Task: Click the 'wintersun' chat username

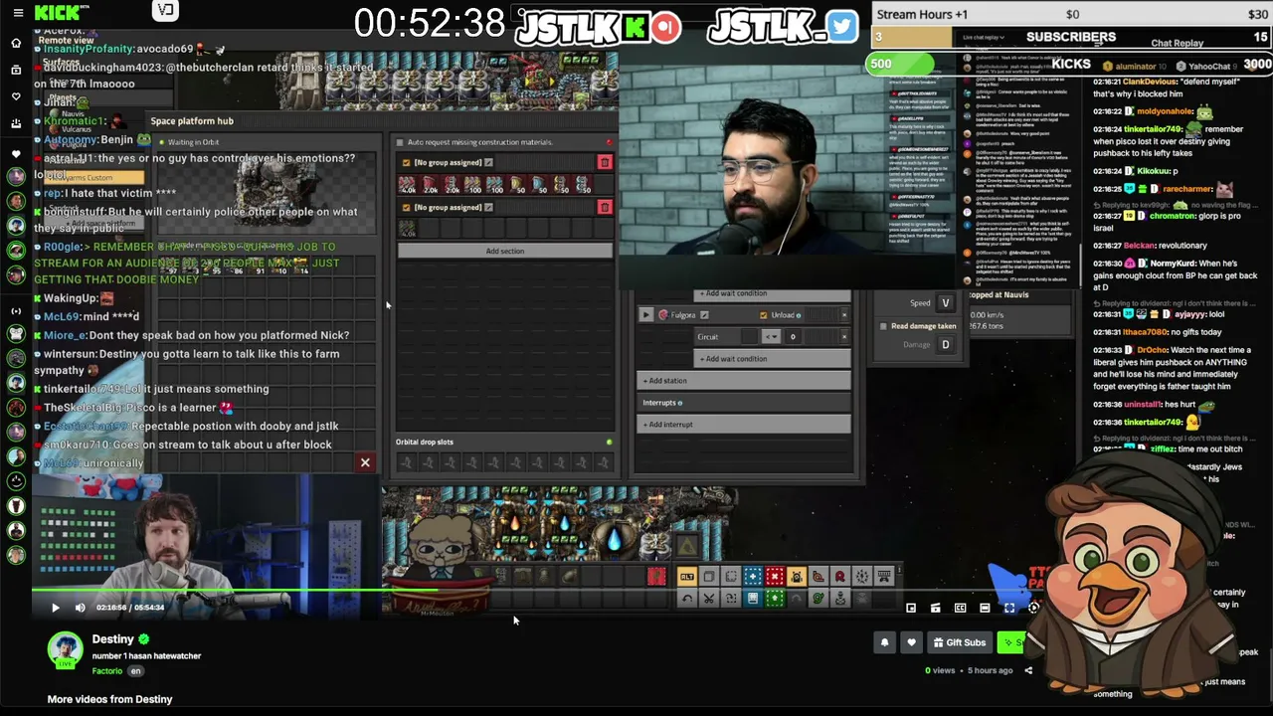Action: coord(68,354)
